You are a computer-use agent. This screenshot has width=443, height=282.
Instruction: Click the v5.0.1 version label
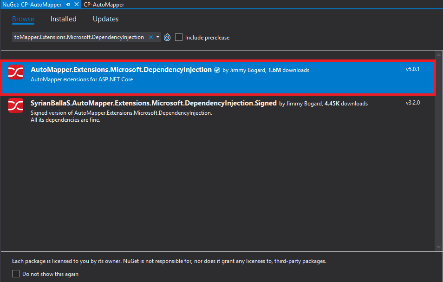coord(413,69)
